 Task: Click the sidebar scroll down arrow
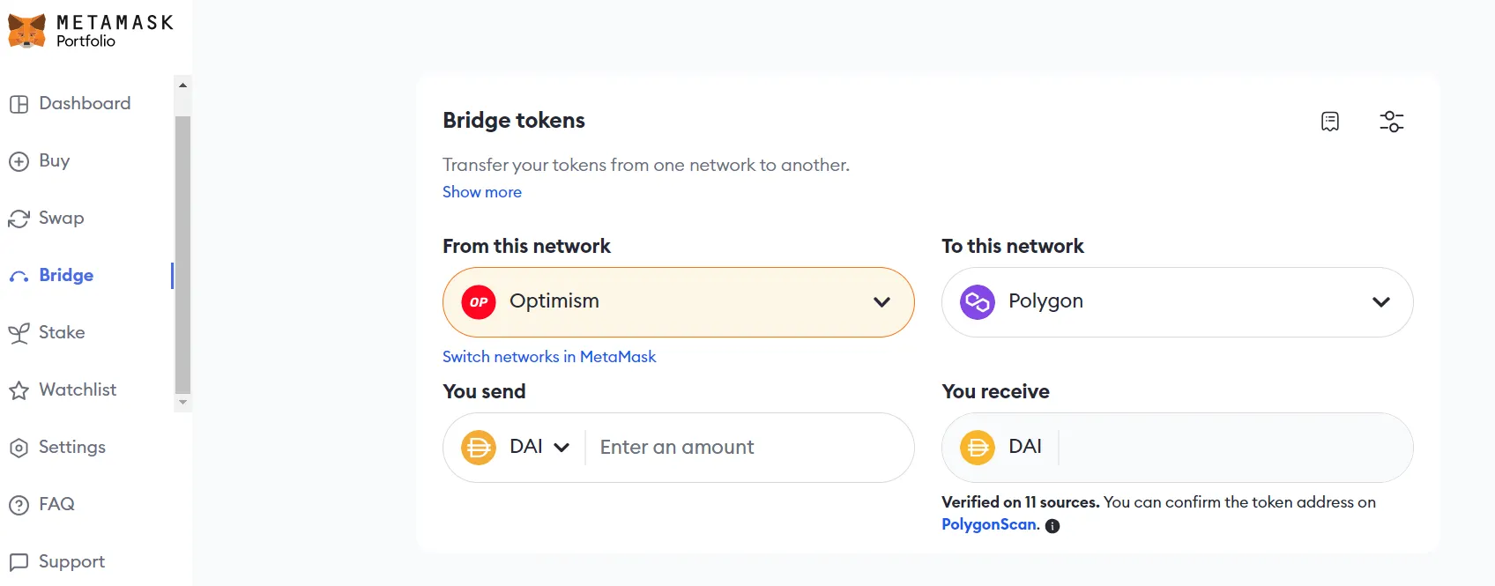[x=182, y=403]
